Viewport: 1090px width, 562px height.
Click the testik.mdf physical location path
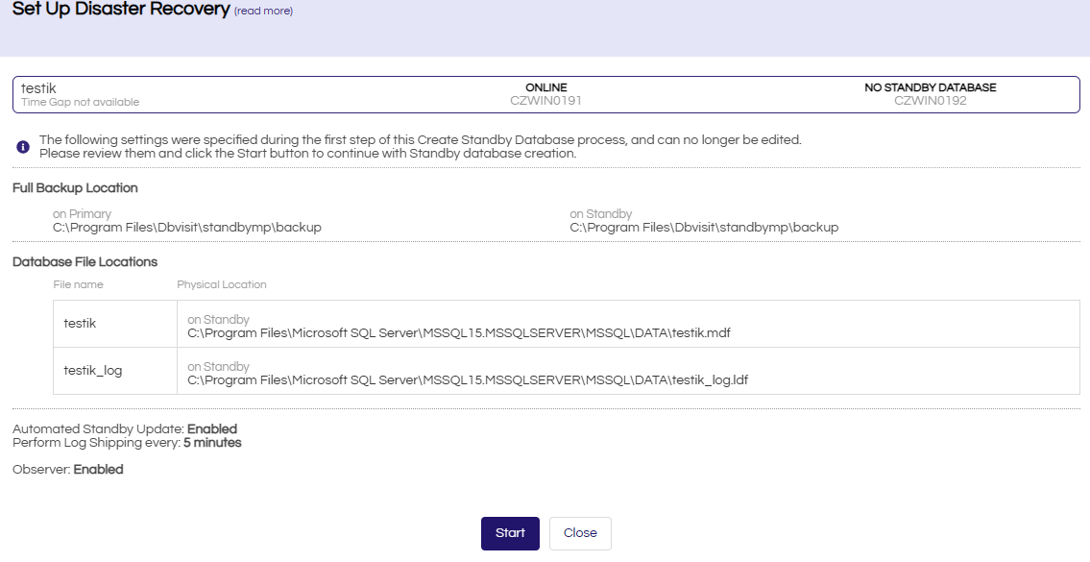tap(459, 333)
